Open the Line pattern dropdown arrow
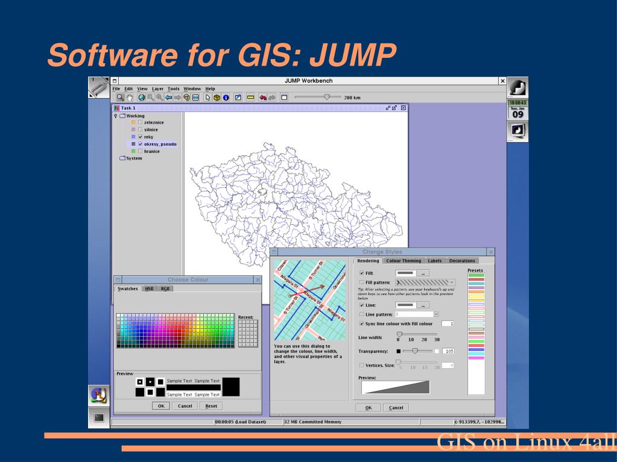 (x=436, y=314)
